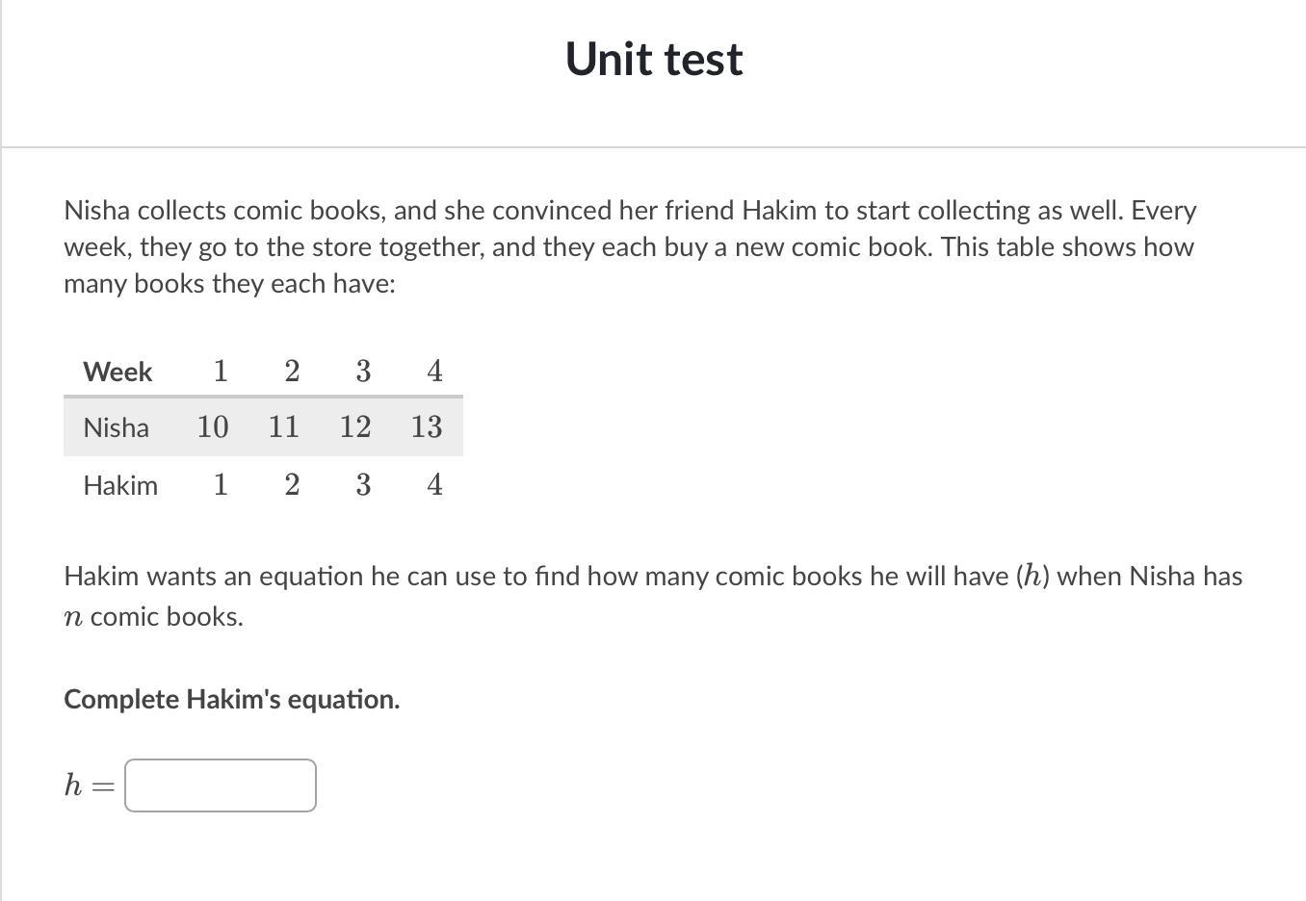Image resolution: width=1306 pixels, height=901 pixels.
Task: Click the variable h label beside input
Action: click(x=73, y=785)
